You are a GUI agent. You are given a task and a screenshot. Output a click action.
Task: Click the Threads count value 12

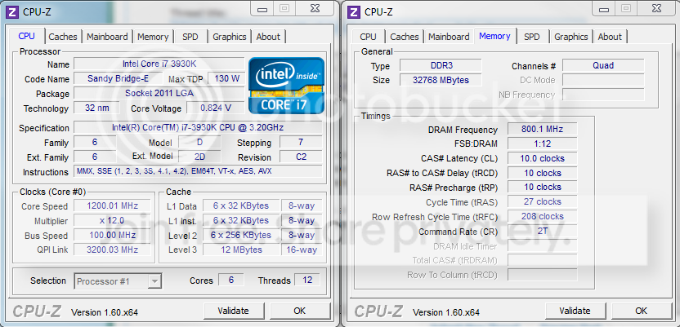click(307, 280)
